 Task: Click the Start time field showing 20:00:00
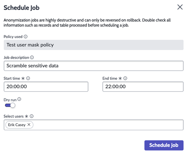[x=46, y=86]
